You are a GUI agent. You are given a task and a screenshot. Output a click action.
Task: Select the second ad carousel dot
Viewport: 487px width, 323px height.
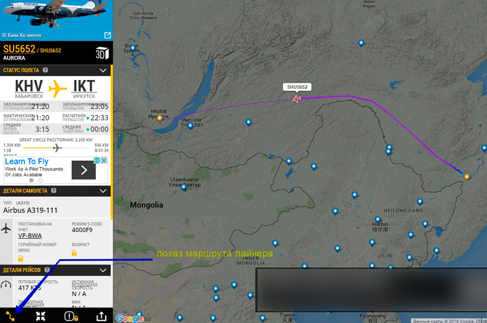40,181
